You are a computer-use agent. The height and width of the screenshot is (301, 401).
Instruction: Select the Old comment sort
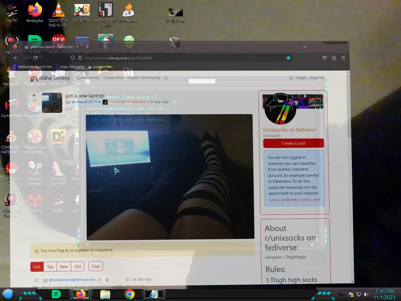(x=78, y=267)
